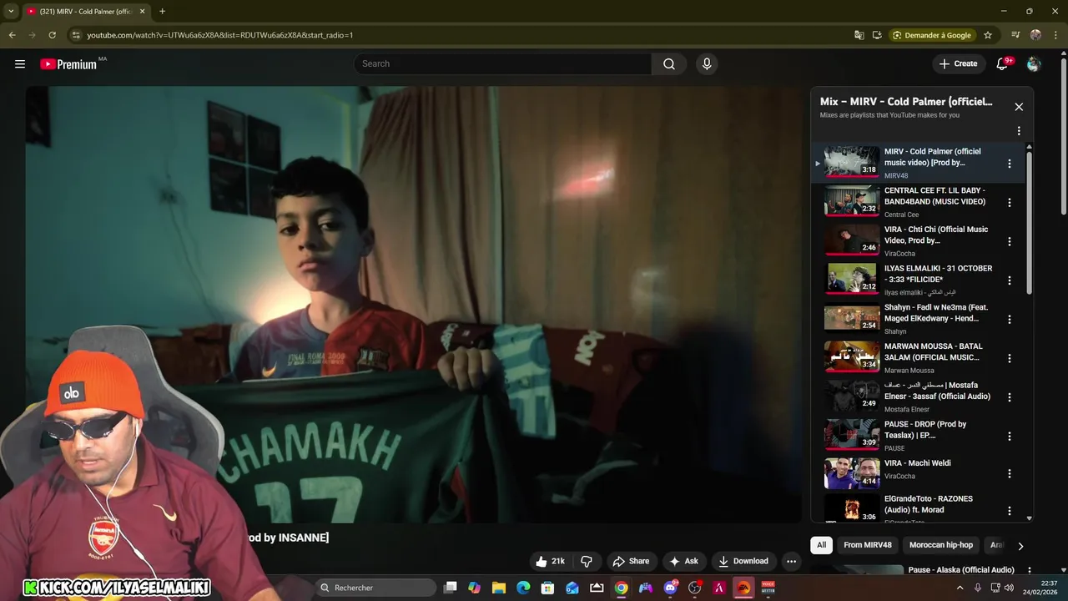The width and height of the screenshot is (1068, 601).
Task: Open options for MIRV Cold Palmer item
Action: tap(1010, 164)
